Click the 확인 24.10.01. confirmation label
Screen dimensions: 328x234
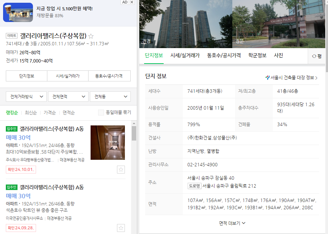pos(21,169)
